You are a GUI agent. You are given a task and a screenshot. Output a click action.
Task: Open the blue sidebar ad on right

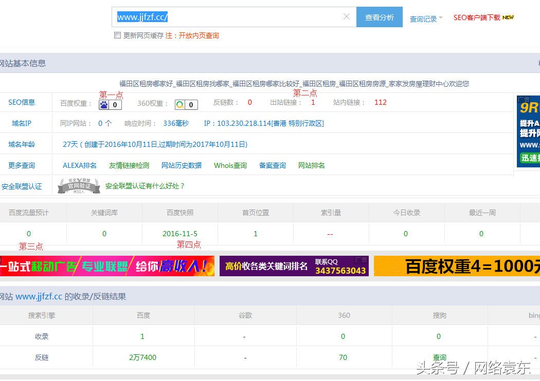pos(528,131)
